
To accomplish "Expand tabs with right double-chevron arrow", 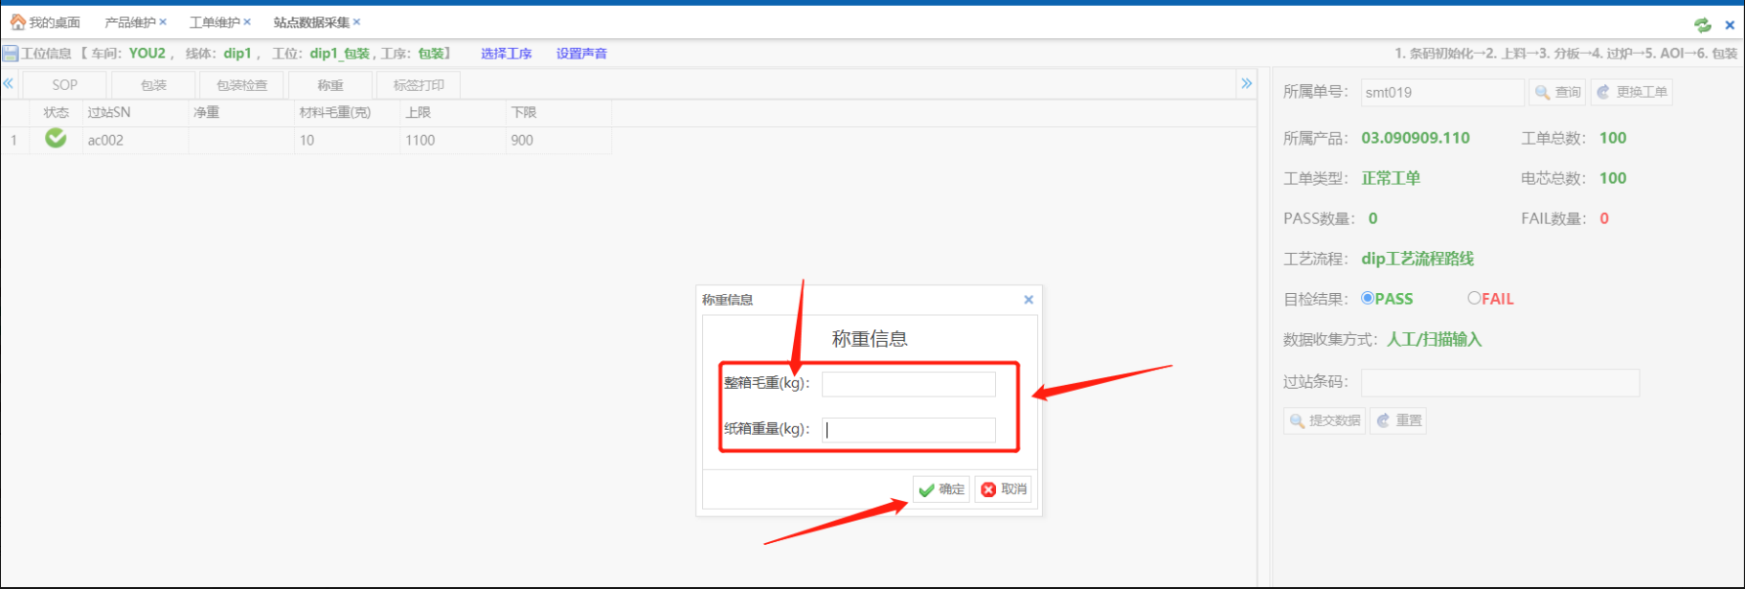I will point(1246,83).
